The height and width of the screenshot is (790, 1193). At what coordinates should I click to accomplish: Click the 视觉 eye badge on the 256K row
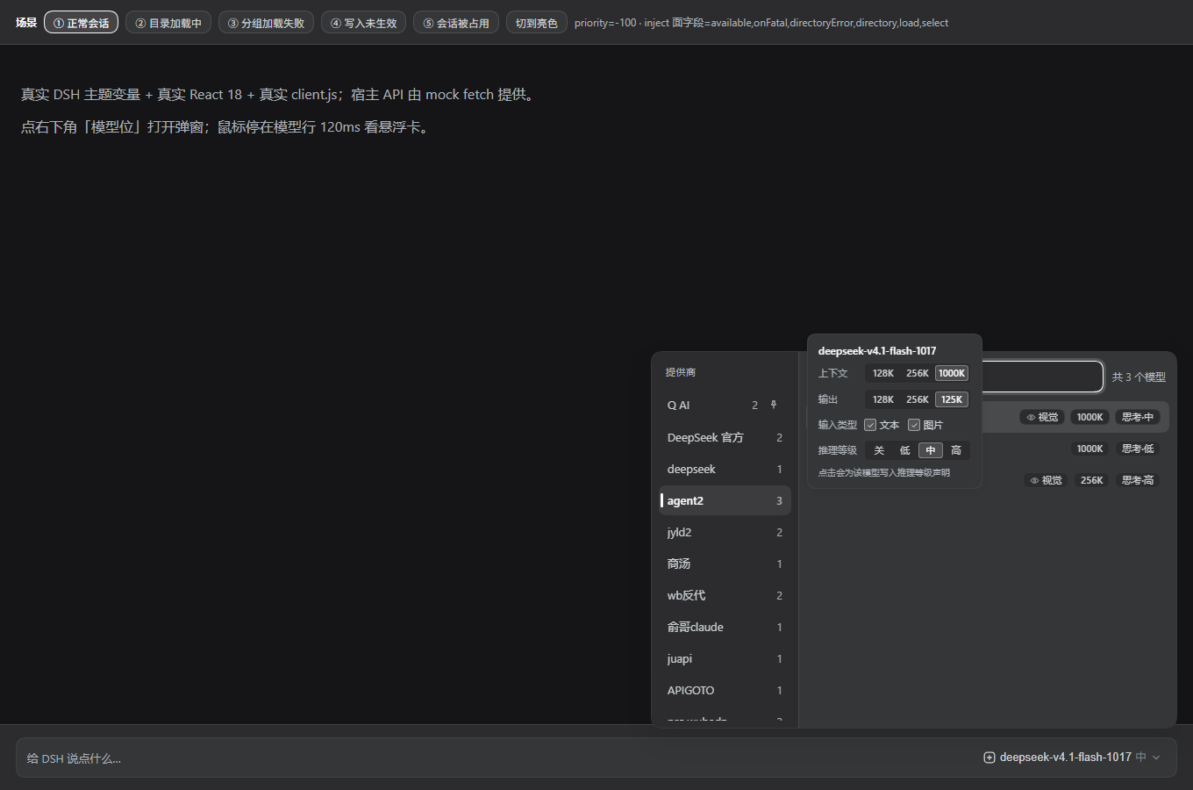pyautogui.click(x=1046, y=480)
